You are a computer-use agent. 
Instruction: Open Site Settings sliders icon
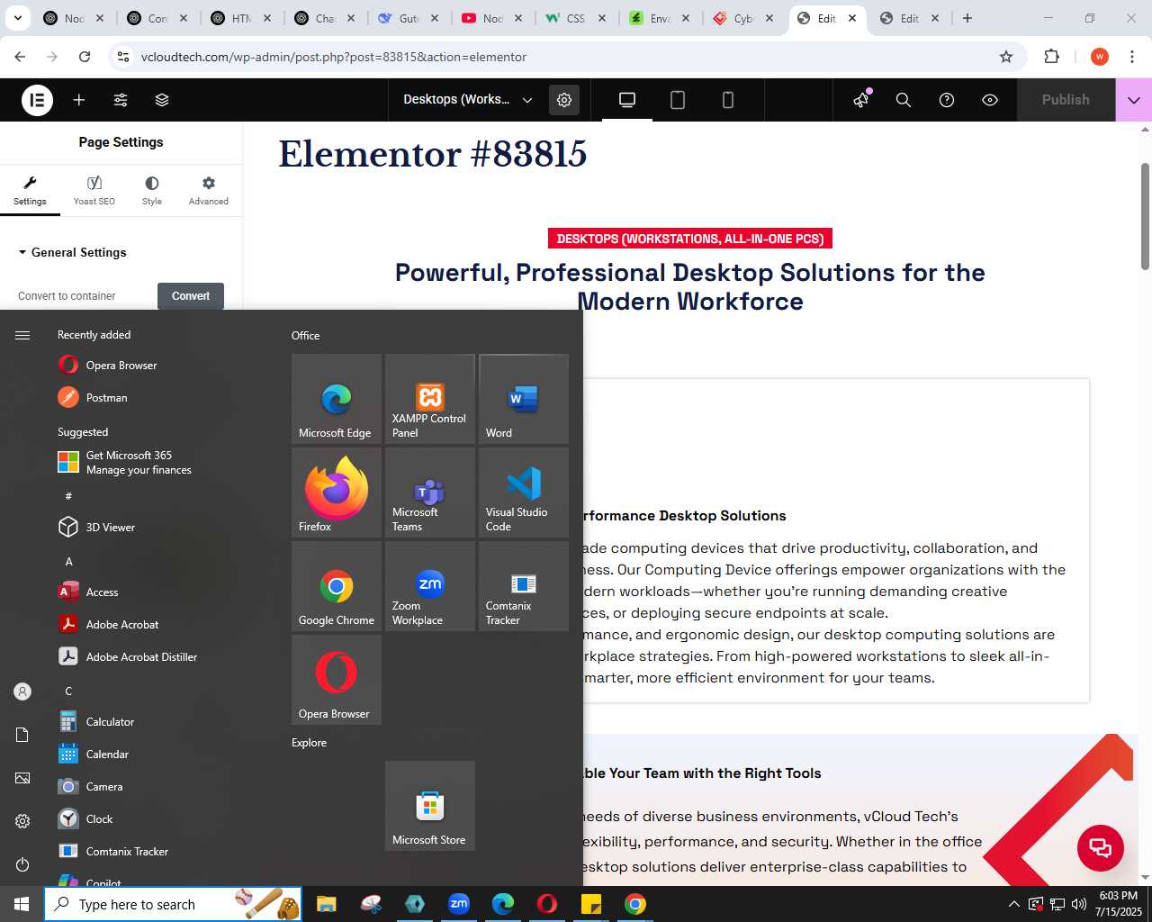(x=121, y=100)
